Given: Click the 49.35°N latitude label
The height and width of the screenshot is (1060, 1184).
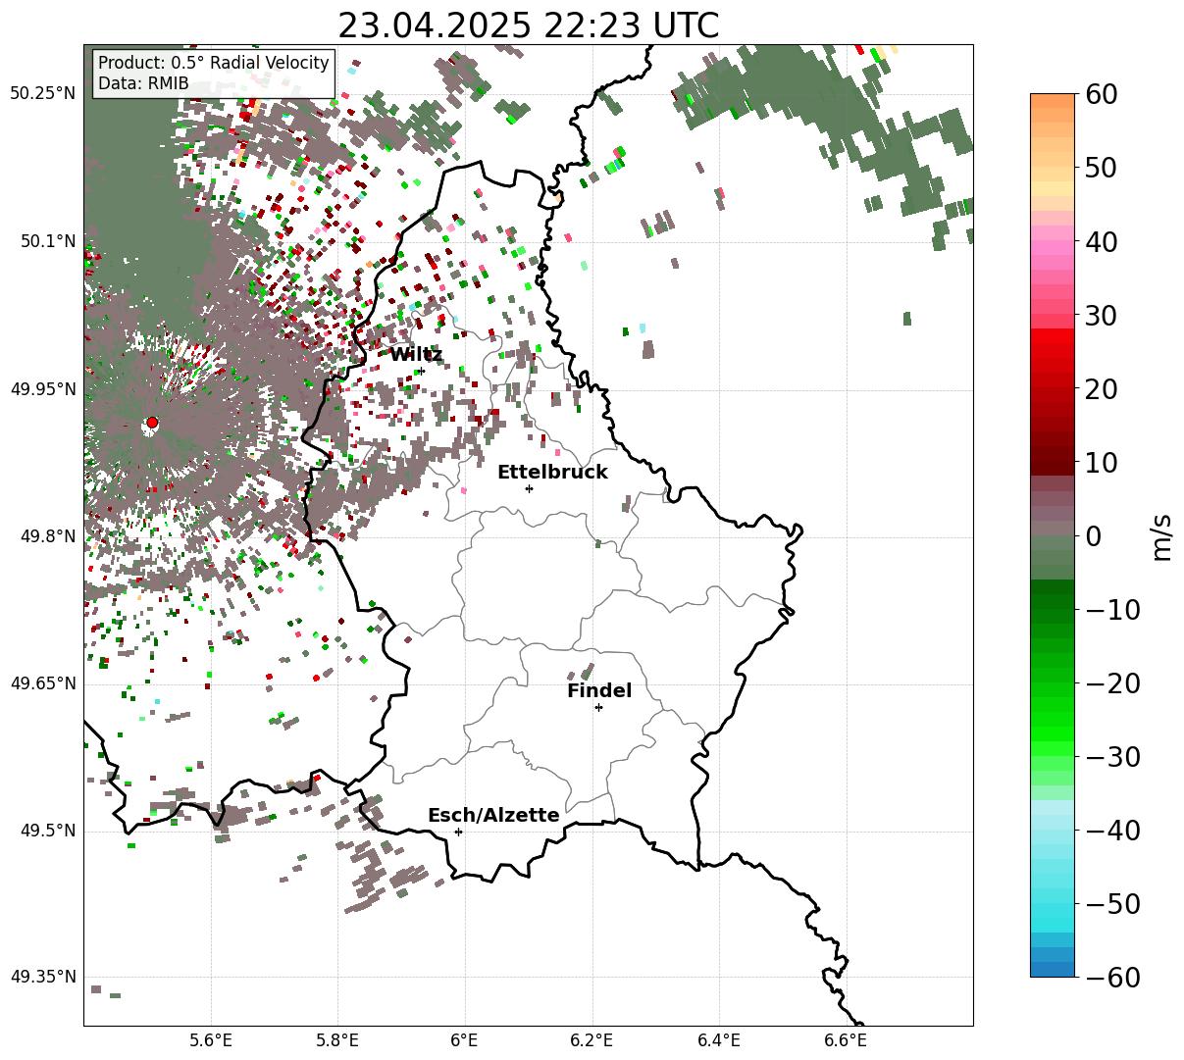Looking at the screenshot, I should click(43, 977).
